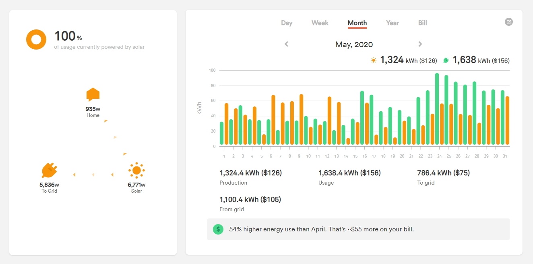Click the tallest green bar on day 24

click(437, 109)
